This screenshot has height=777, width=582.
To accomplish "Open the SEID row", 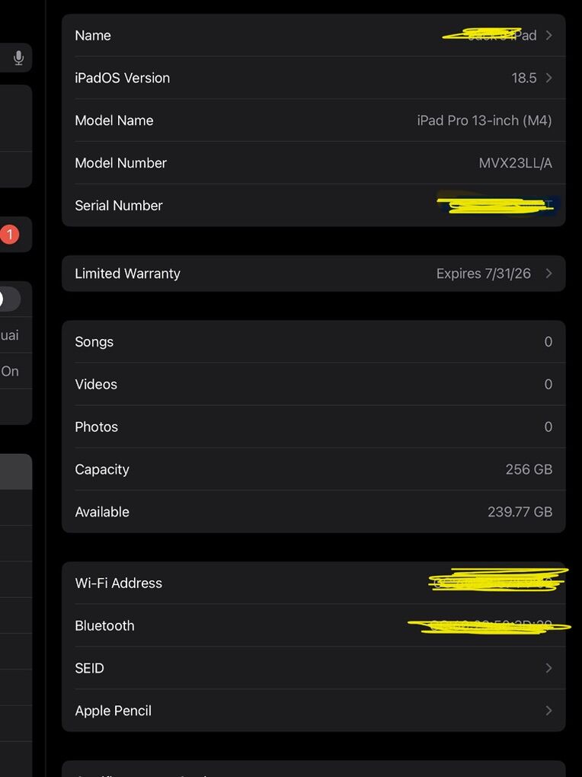I will click(548, 668).
